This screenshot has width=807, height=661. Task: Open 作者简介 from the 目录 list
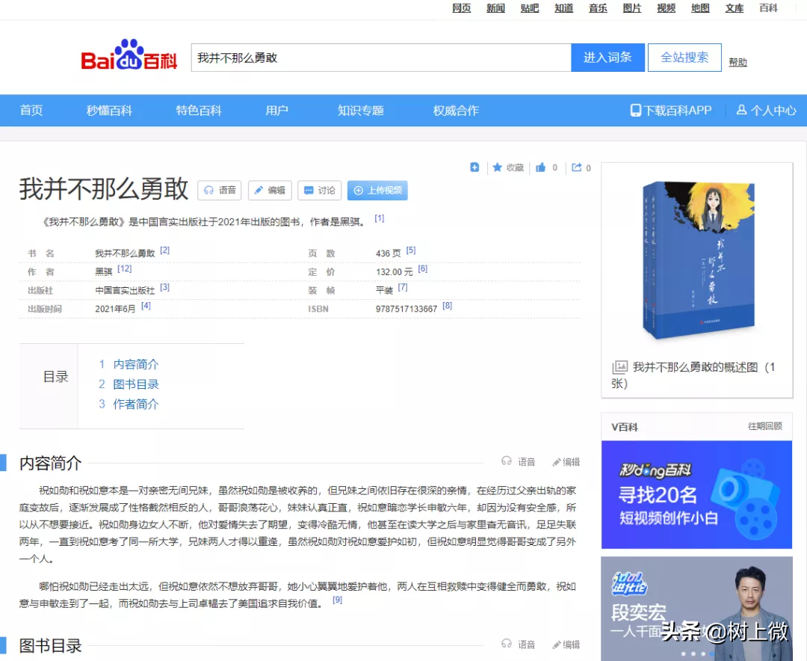pyautogui.click(x=135, y=404)
